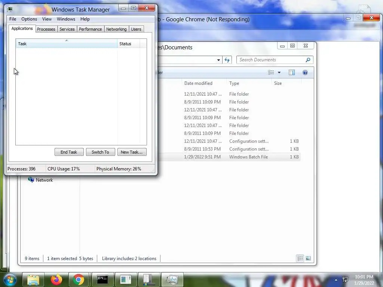Click the Chrome Not Responding title bar
Image resolution: width=383 pixels, height=287 pixels.
pos(249,19)
